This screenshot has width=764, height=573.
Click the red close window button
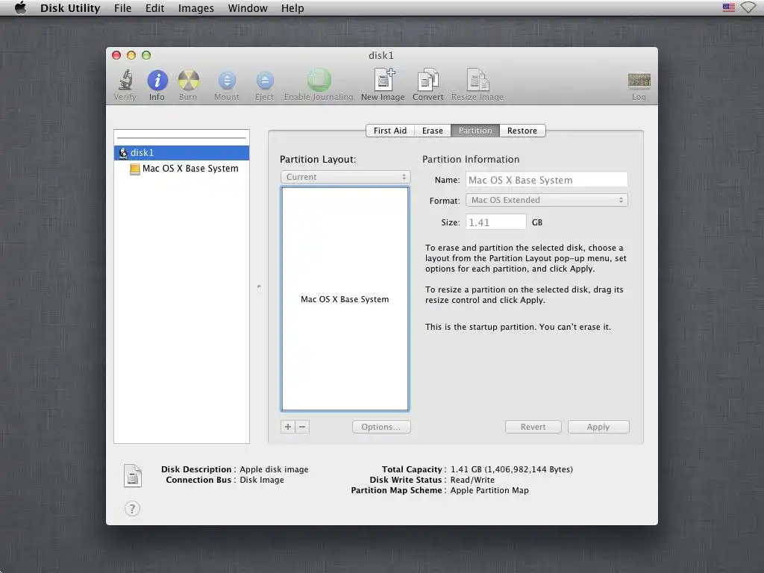116,55
